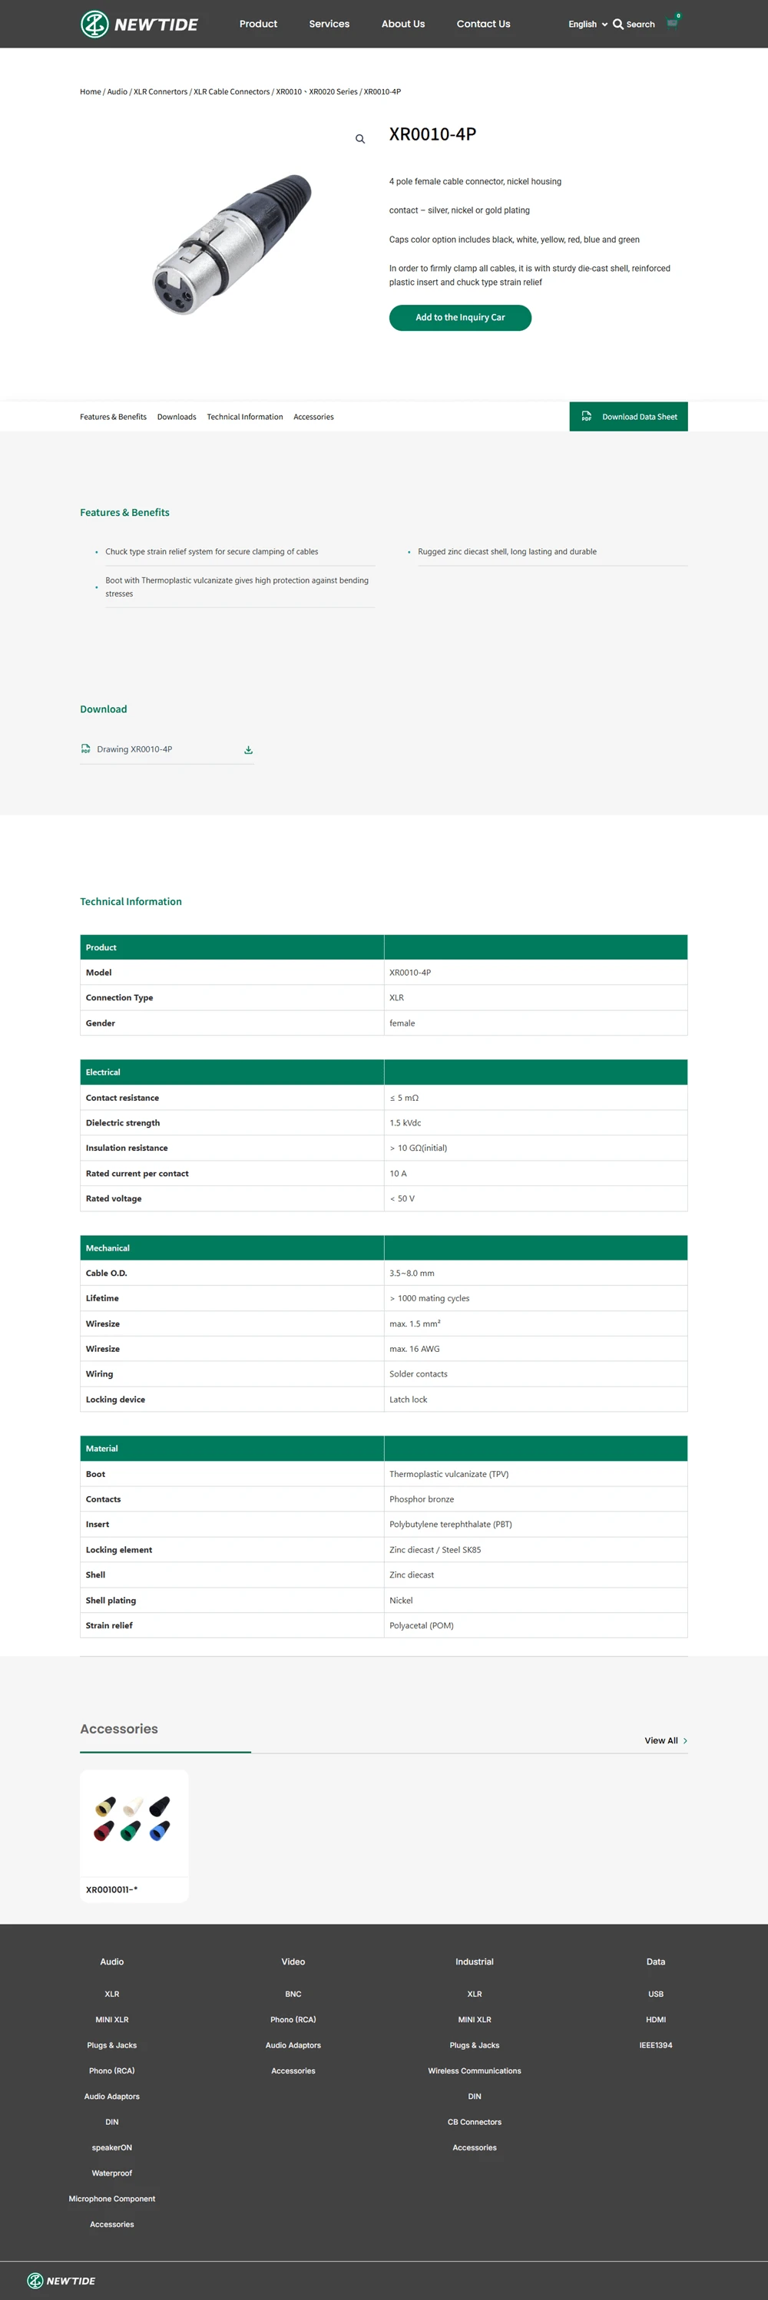
Task: Click PDF icon beside Drawing XR0010-4P
Action: click(86, 749)
